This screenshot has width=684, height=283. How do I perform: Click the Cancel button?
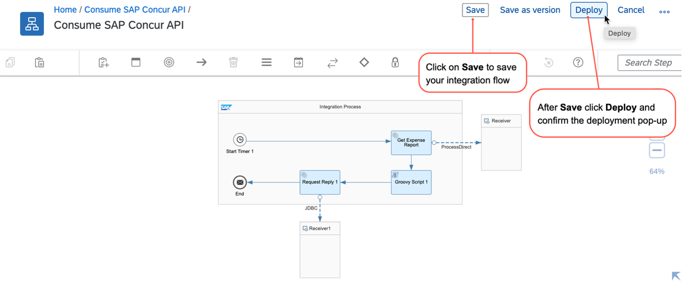631,10
